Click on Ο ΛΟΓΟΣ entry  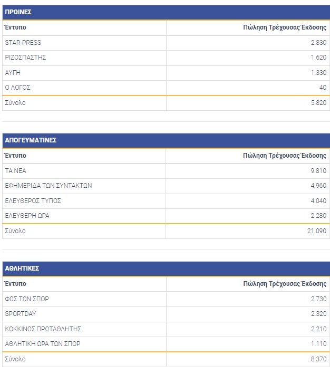point(18,88)
